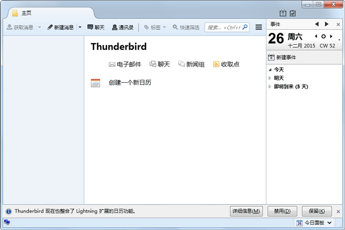Open the calendar tab icon in the tab bar
The height and width of the screenshot is (230, 345).
click(x=283, y=13)
